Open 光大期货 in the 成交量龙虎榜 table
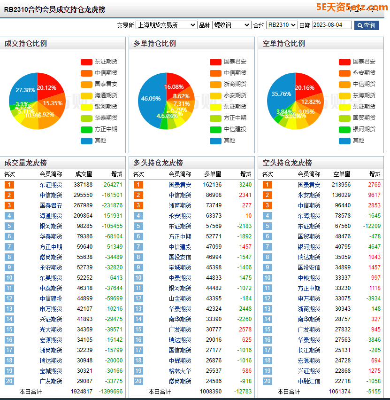390x400 pixels. coord(51,329)
